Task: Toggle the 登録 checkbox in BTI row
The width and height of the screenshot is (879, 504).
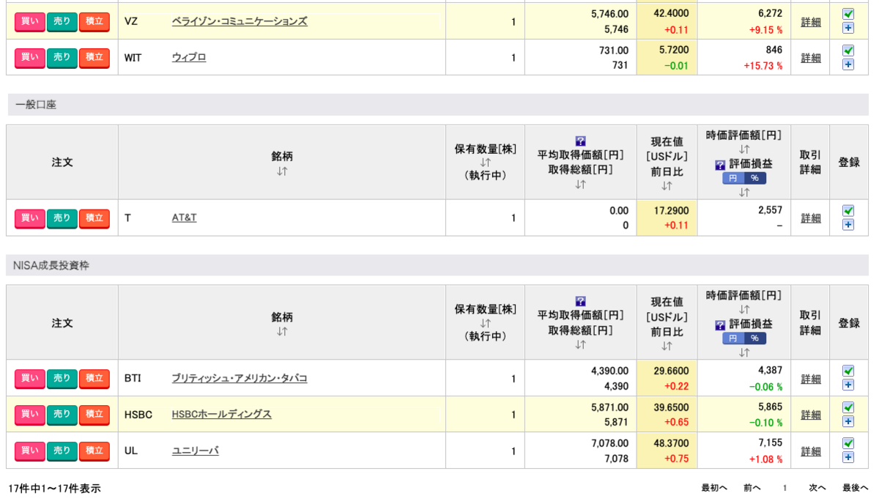Action: pos(848,371)
